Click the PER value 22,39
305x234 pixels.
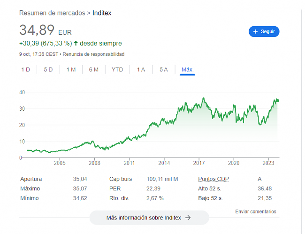coord(153,189)
